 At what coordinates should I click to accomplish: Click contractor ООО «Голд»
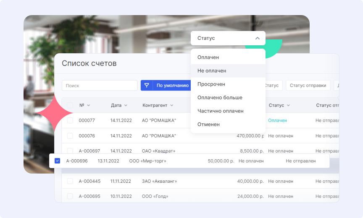click(155, 196)
